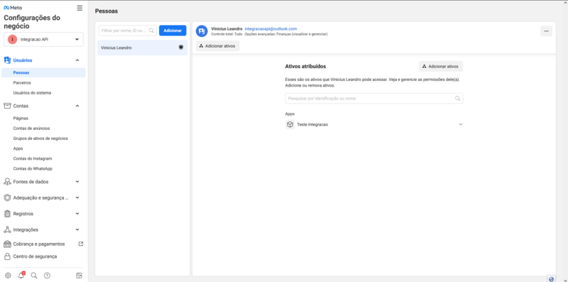Open the hamburger menu beside the Meta logo

(80, 8)
